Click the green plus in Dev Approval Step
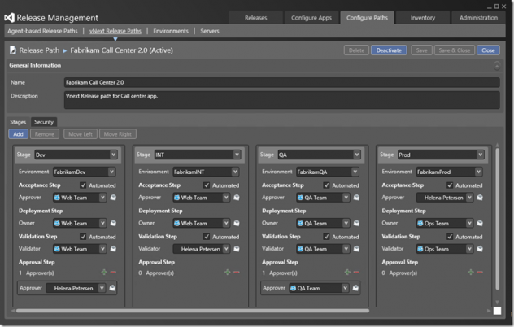The height and width of the screenshot is (327, 514). click(x=103, y=273)
